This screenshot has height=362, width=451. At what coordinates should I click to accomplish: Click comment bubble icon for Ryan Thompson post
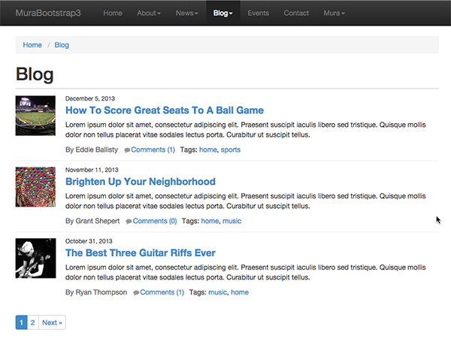click(x=136, y=292)
